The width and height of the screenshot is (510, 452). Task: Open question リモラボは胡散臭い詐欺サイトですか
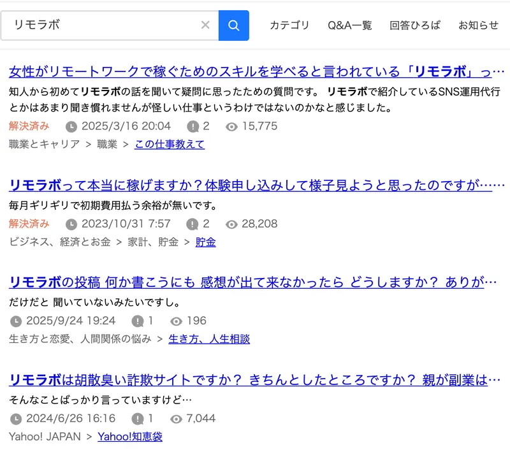[x=254, y=380]
